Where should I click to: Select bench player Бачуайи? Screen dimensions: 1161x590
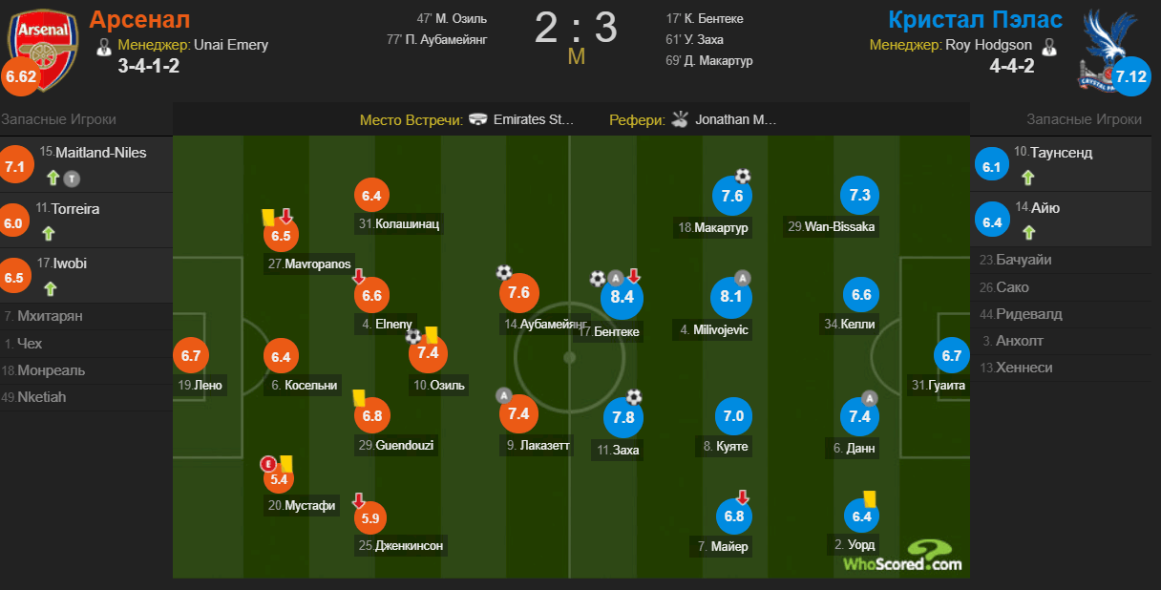point(1066,260)
